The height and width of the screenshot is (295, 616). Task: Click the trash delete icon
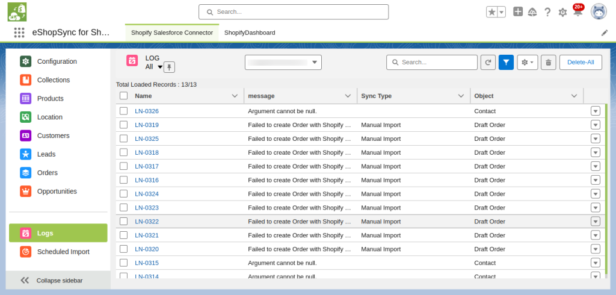[x=549, y=62]
